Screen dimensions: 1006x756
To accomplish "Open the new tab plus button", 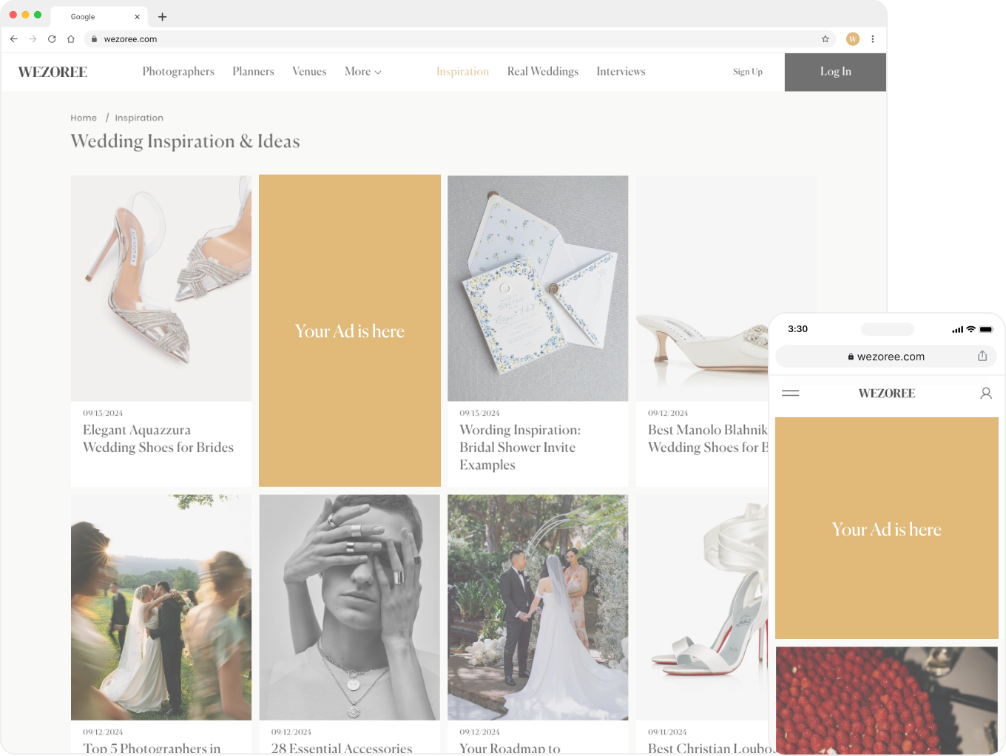I will click(163, 16).
